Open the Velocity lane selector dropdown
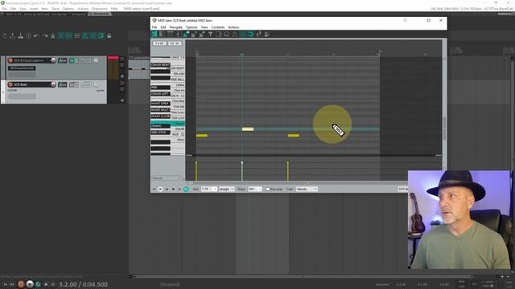515x289 pixels. point(167,178)
